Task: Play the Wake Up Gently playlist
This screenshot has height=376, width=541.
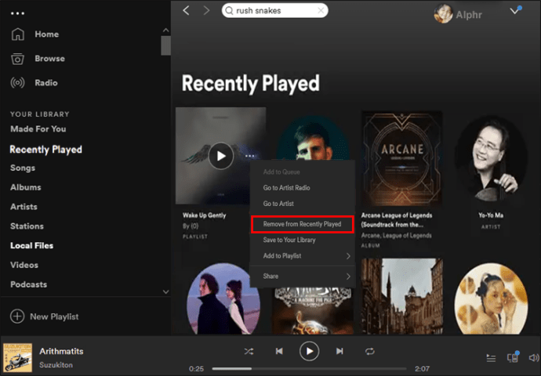Action: point(221,156)
